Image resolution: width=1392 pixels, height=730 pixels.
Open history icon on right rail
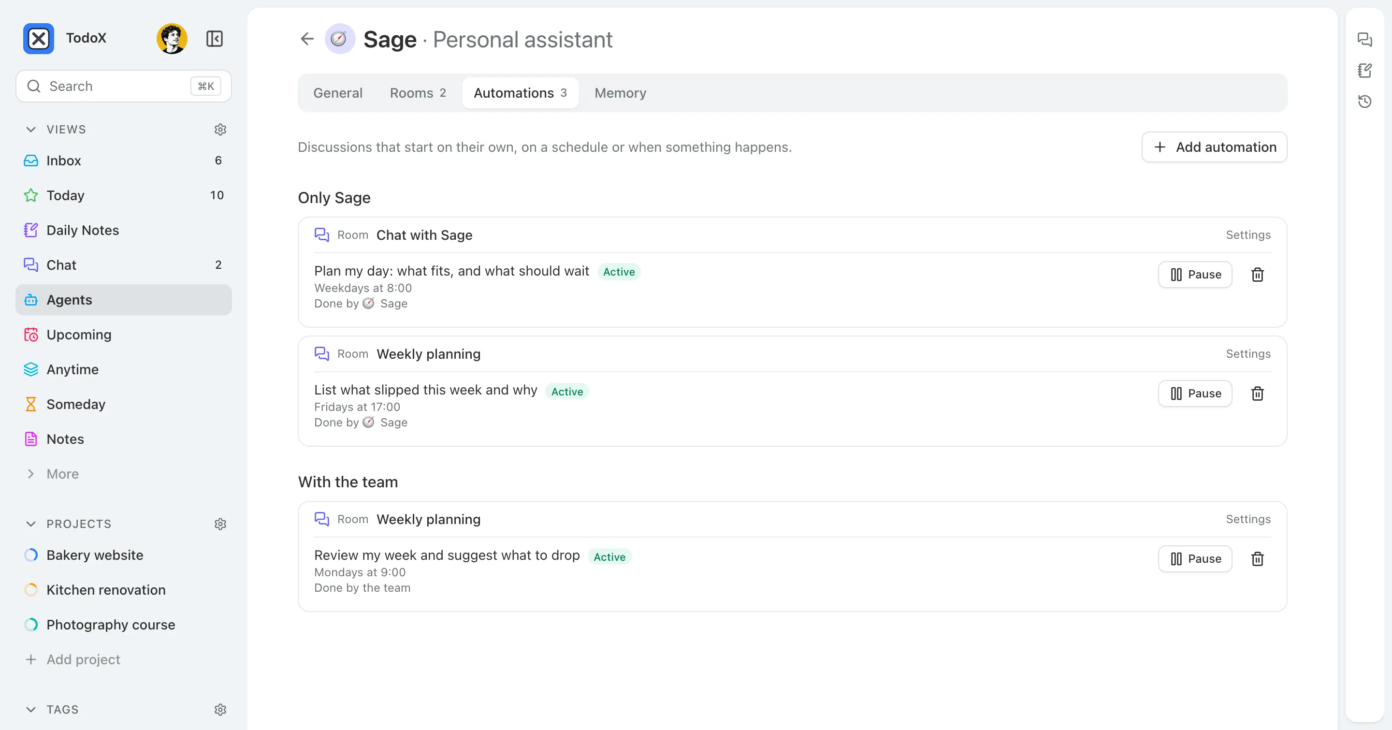[x=1364, y=102]
